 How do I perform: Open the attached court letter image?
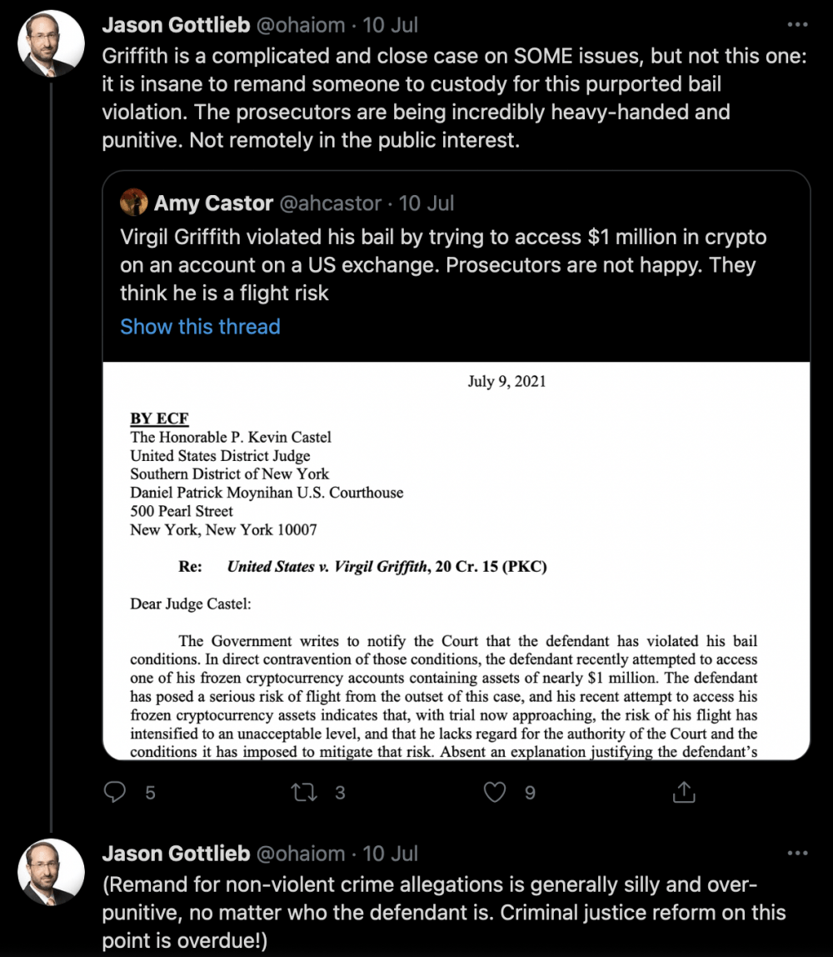tap(456, 560)
